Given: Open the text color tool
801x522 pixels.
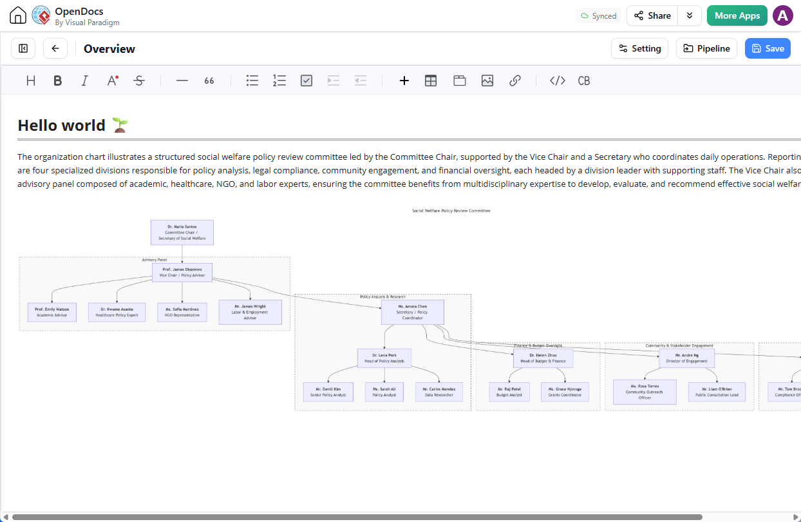Looking at the screenshot, I should [112, 81].
